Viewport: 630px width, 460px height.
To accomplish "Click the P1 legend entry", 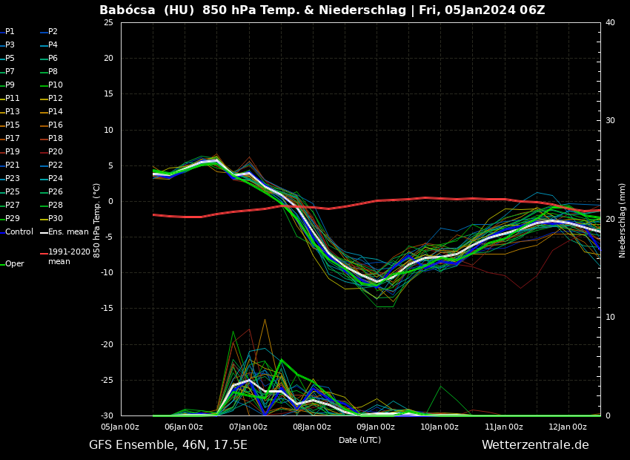I will click(x=10, y=32).
